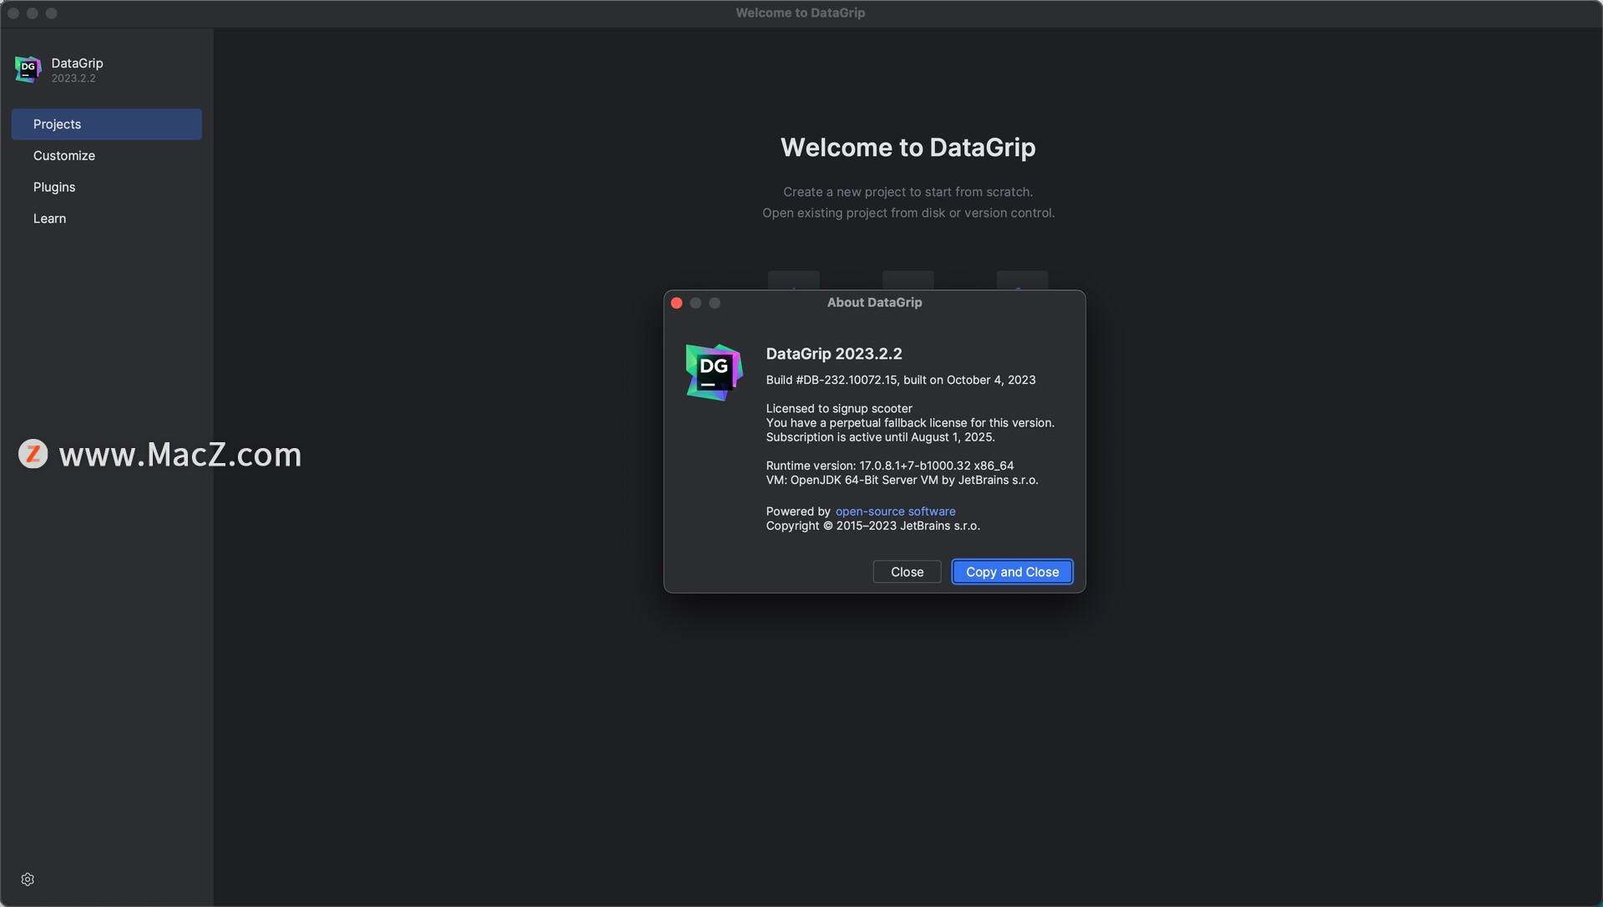
Task: Click the DataGrip logo at sidebar top
Action: pos(26,69)
